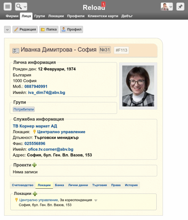Add a new location with green plus

35,194
